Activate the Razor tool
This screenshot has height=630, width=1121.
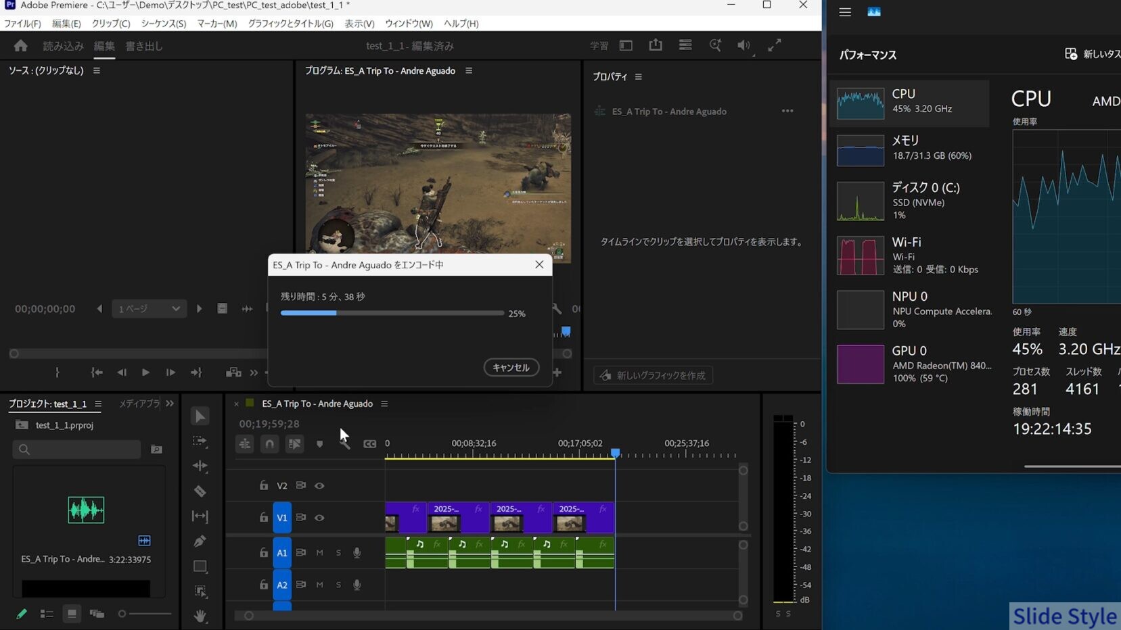pyautogui.click(x=200, y=491)
